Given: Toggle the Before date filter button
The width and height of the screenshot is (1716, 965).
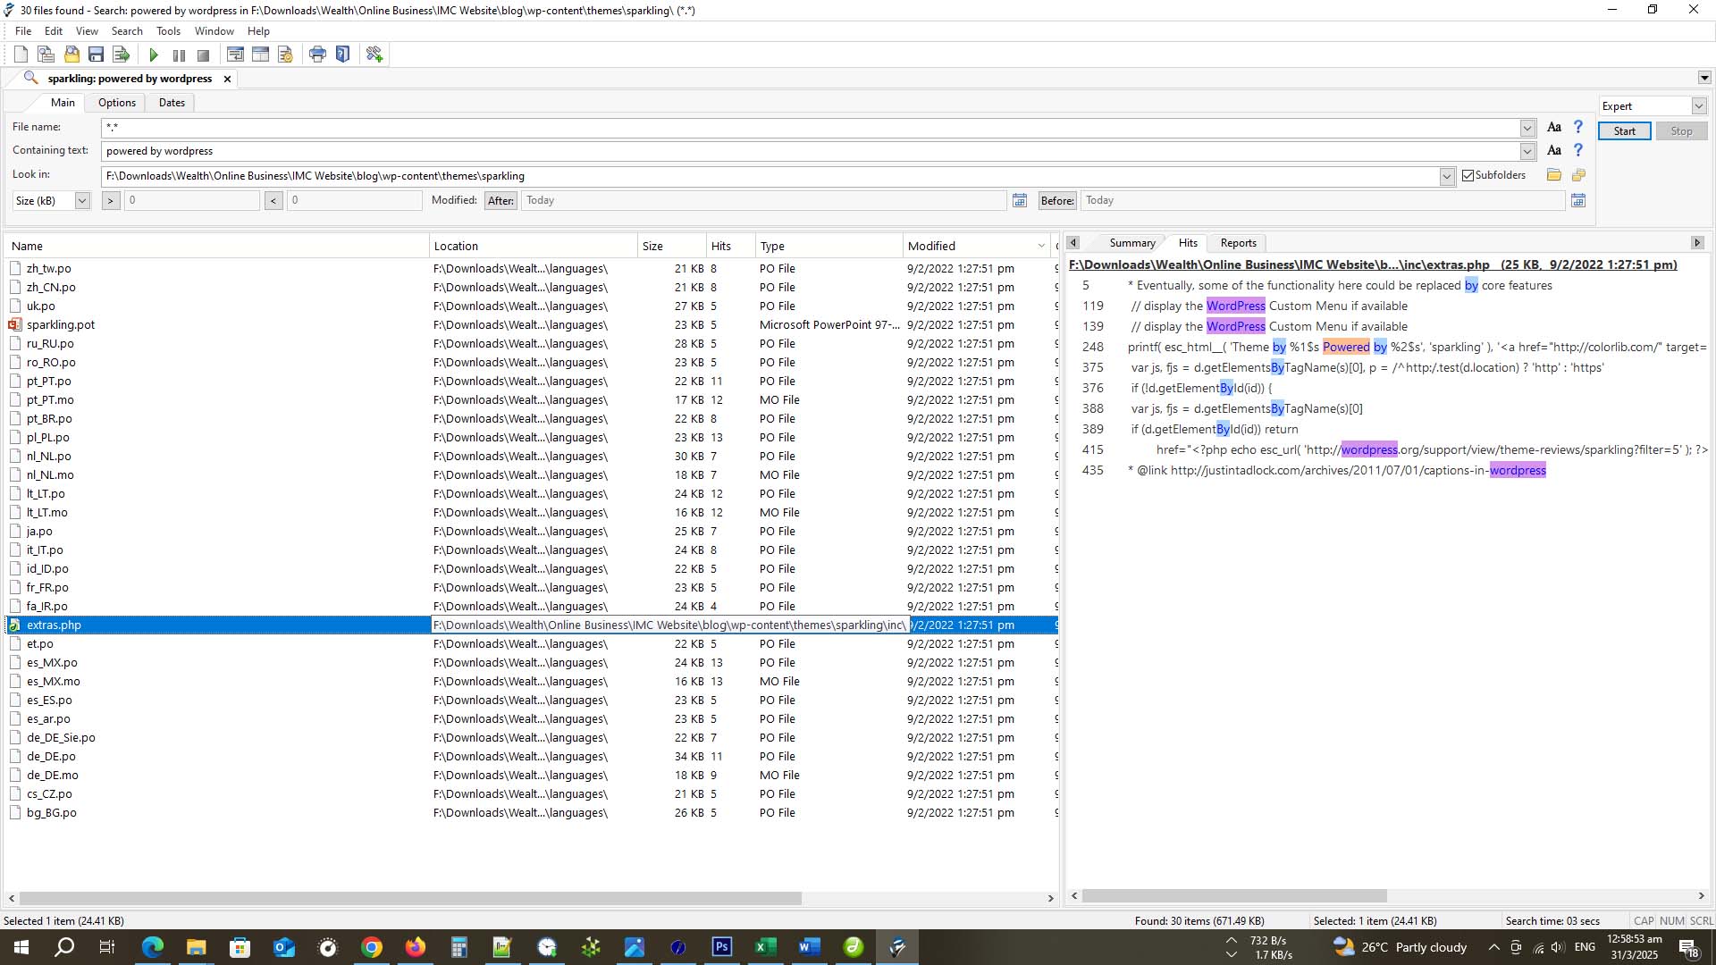Looking at the screenshot, I should (1057, 200).
